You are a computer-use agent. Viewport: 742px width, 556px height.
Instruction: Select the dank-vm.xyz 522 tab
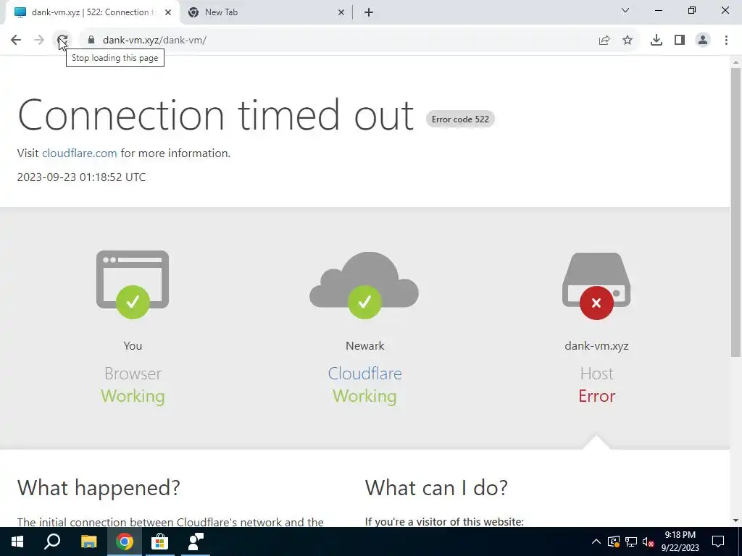[x=92, y=13]
